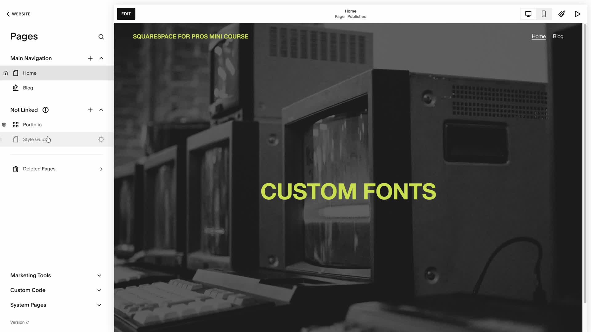
Task: Click the trash icon next to Portfolio
Action: pyautogui.click(x=4, y=125)
